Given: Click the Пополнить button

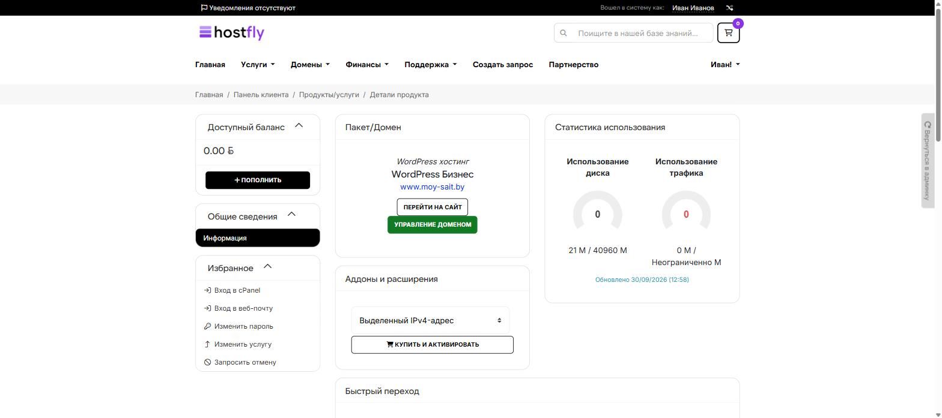Looking at the screenshot, I should click(258, 180).
